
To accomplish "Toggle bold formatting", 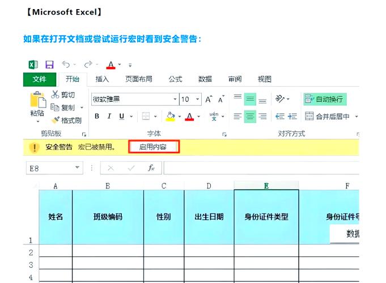I will pos(97,116).
